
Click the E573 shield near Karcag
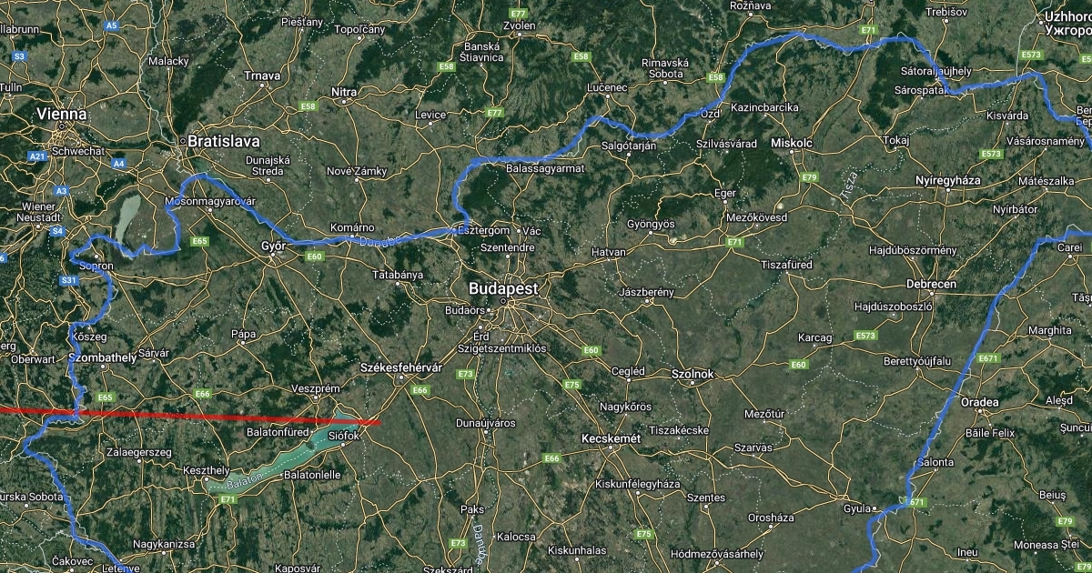click(866, 337)
